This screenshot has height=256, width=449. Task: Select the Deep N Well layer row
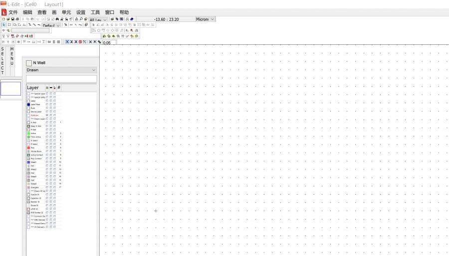[x=44, y=126]
